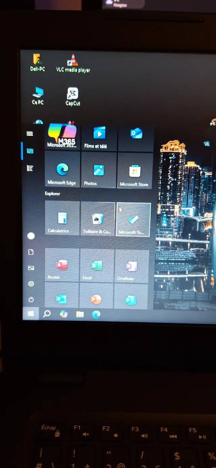Show the pinned tiles view
Screen dimensions: 216x468
[30, 151]
